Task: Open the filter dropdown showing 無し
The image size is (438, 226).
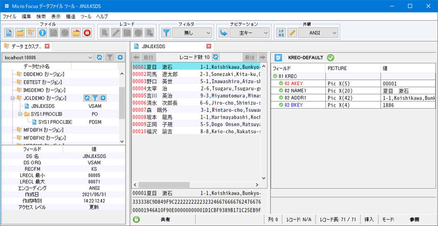Action: [192, 33]
